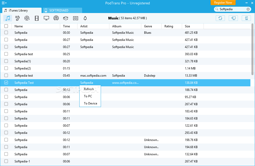This screenshot has width=255, height=166.
Task: Open the Audiobooks open-book icon
Action: click(x=75, y=18)
